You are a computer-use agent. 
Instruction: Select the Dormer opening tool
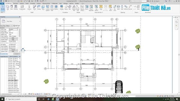click(130, 8)
